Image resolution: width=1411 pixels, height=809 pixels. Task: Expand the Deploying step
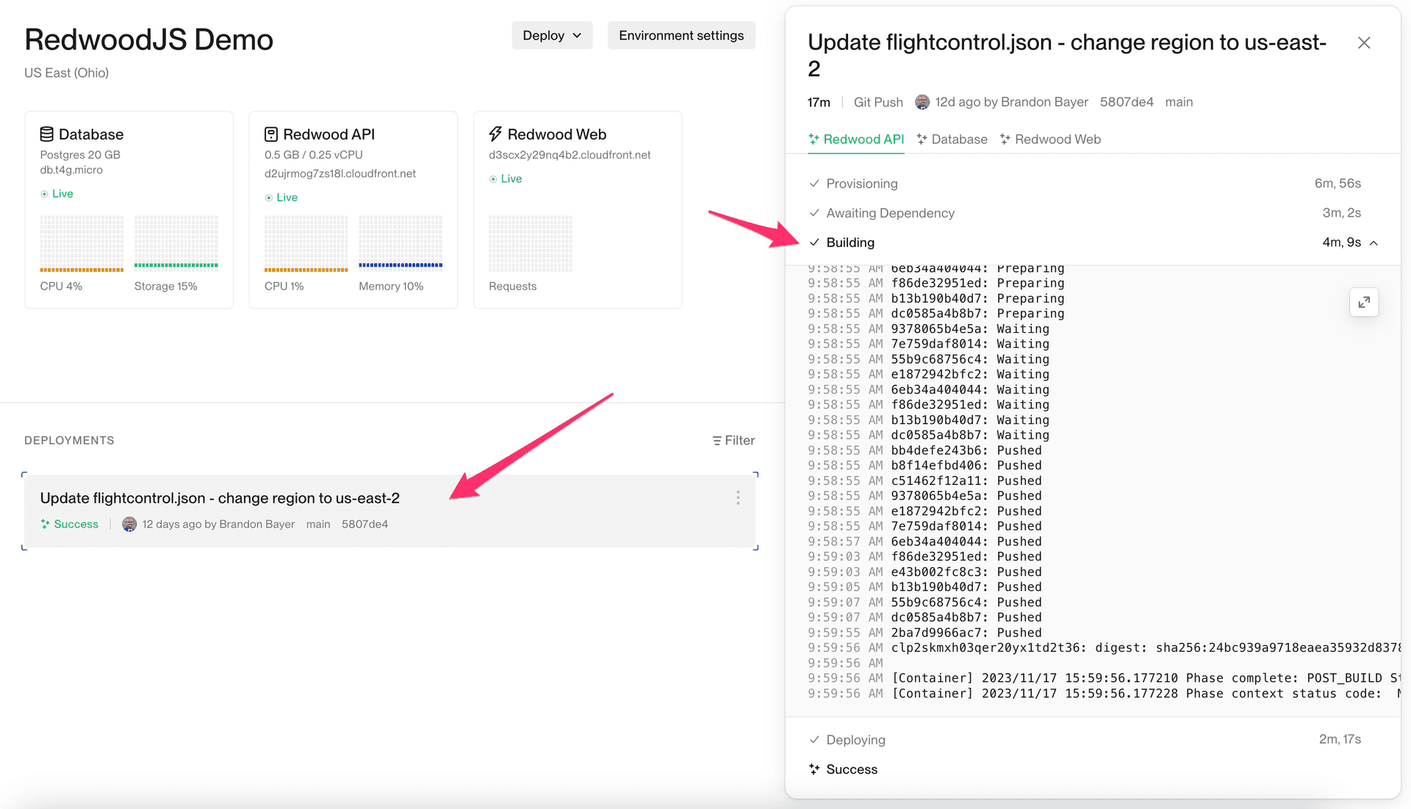[855, 740]
